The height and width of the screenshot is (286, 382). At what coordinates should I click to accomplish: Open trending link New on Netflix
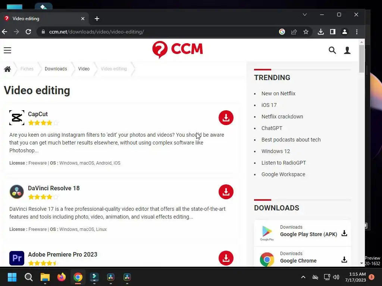tap(278, 93)
